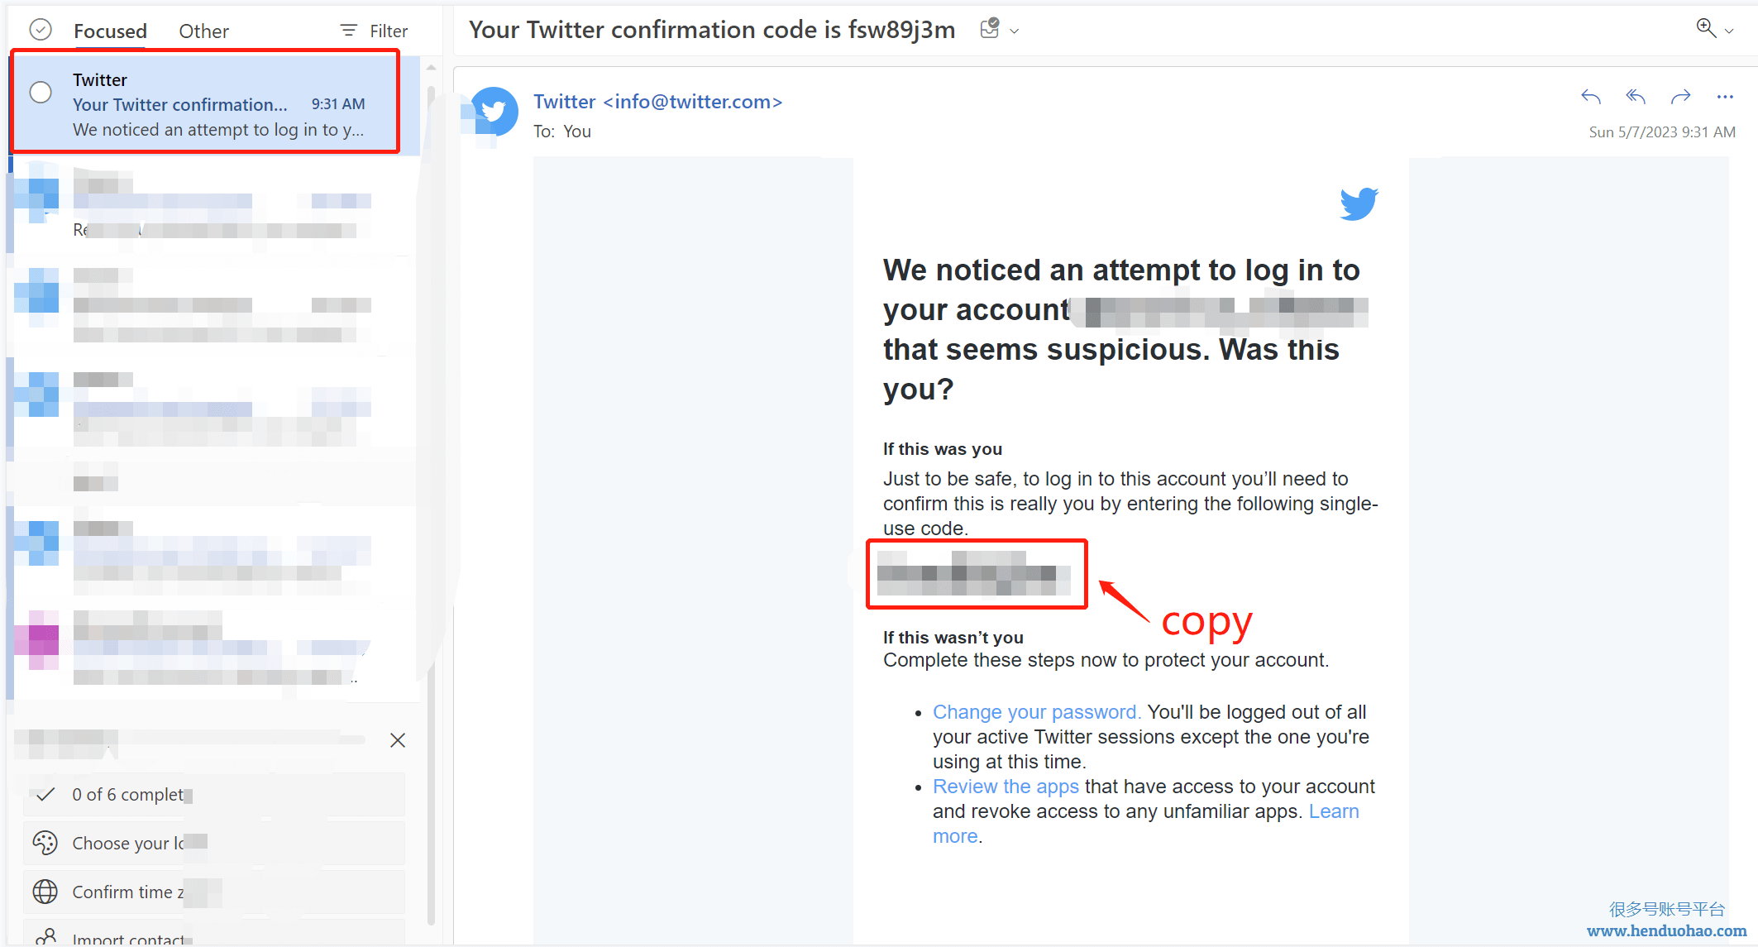Image resolution: width=1758 pixels, height=947 pixels.
Task: Click the zoom magnifier icon
Action: click(1705, 28)
